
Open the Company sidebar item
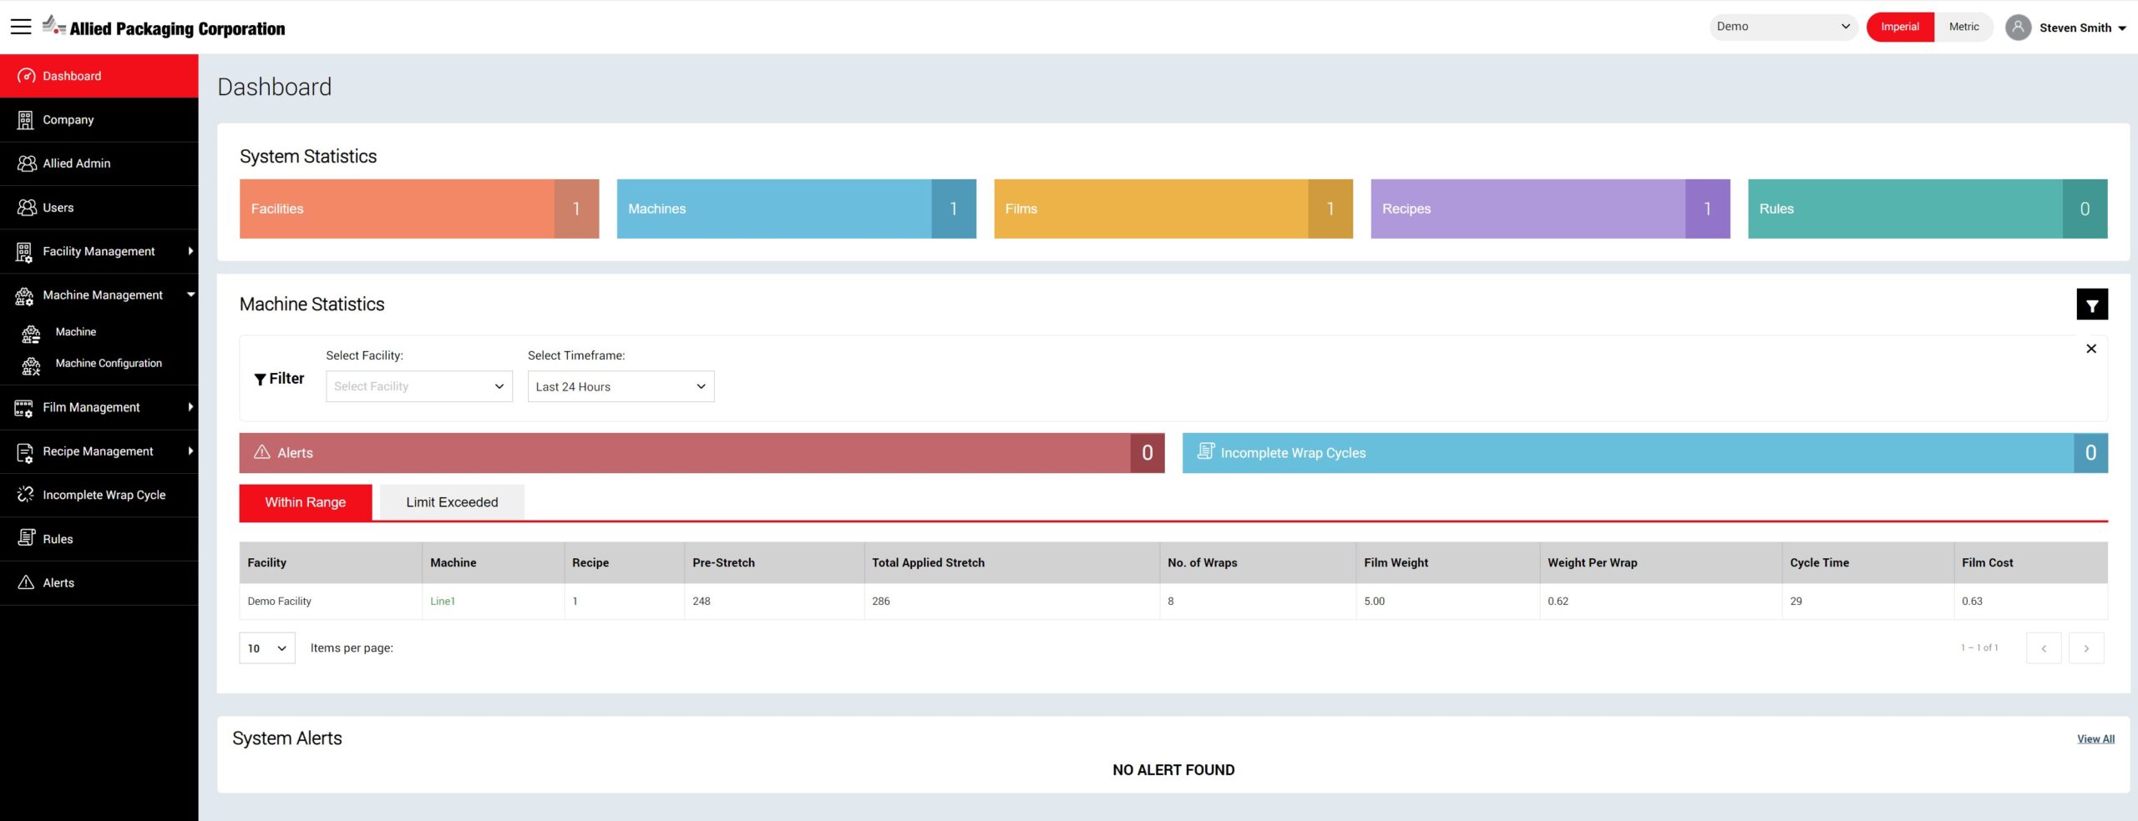[x=68, y=120]
